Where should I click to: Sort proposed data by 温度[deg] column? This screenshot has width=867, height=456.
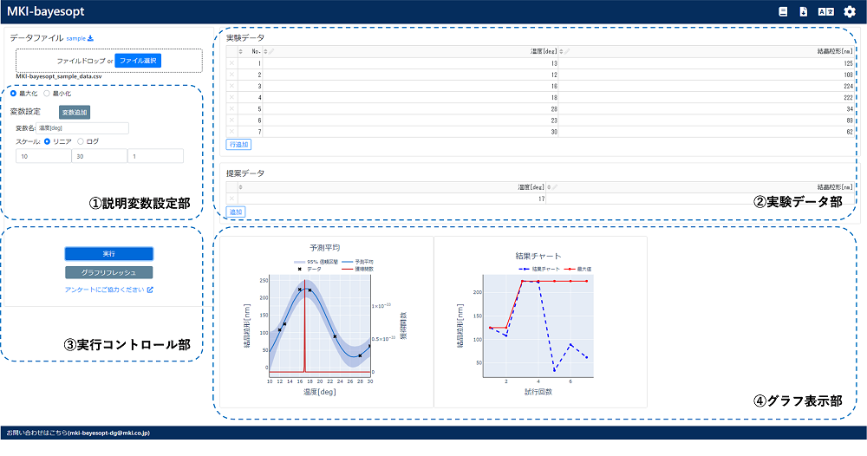point(240,187)
